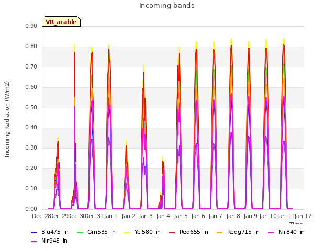The width and height of the screenshot is (335, 251).
Task: Click the Jan 1 x-axis date label
Action: coord(111,216)
